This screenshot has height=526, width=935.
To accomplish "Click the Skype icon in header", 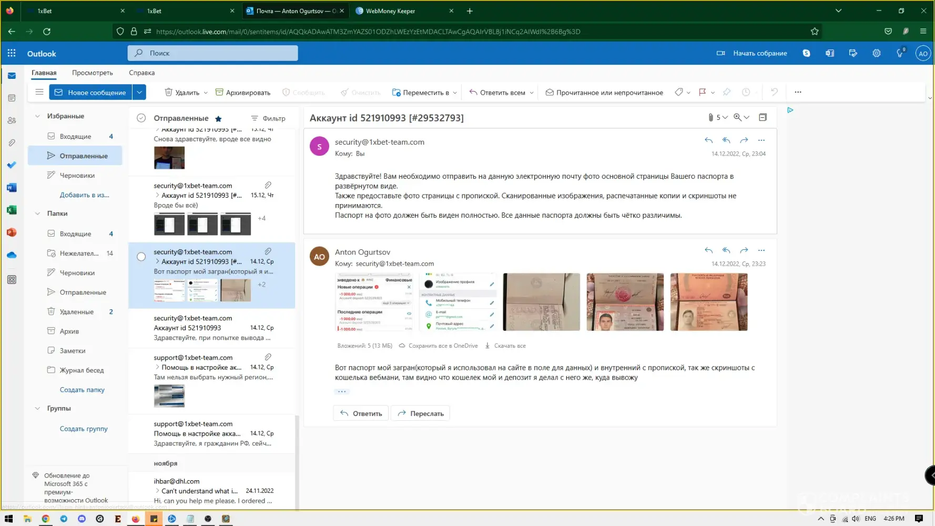I will tap(806, 53).
